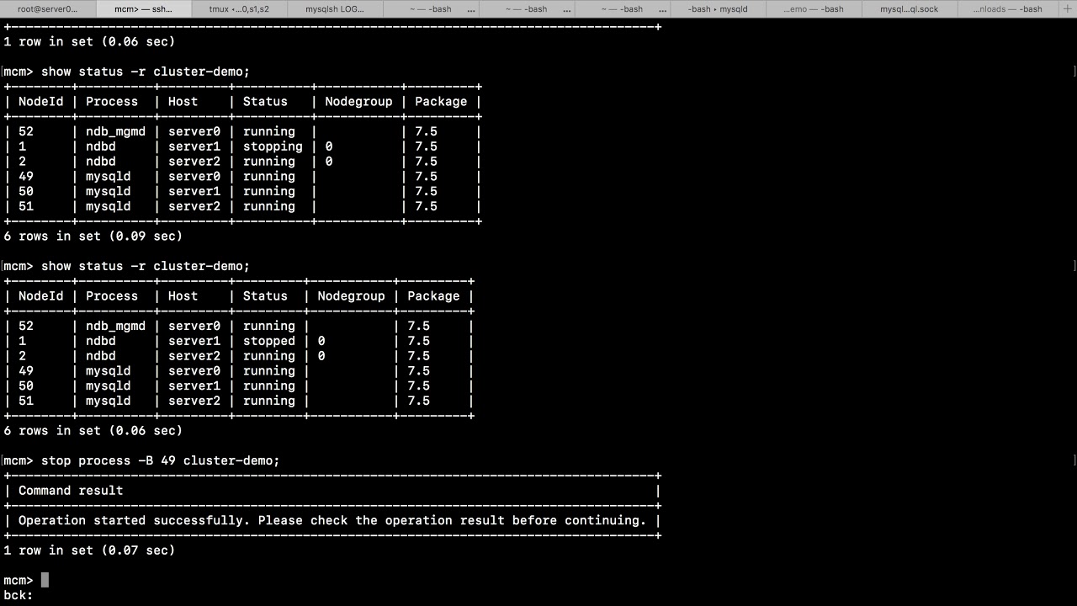Click the 'stopping' status cell for ndbd server1
This screenshot has height=606, width=1077.
click(273, 146)
